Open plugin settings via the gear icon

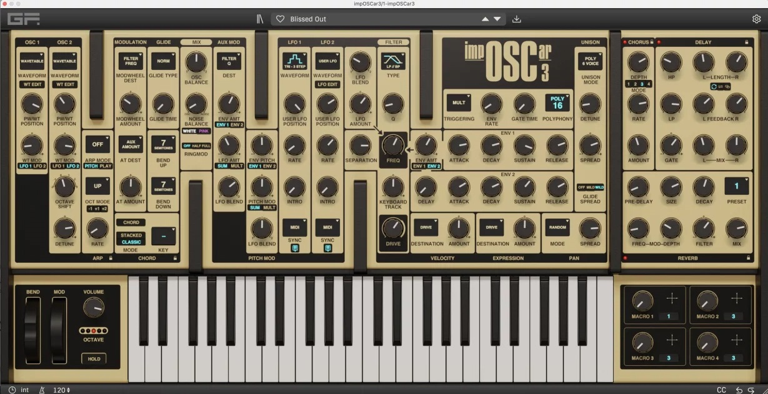click(756, 19)
